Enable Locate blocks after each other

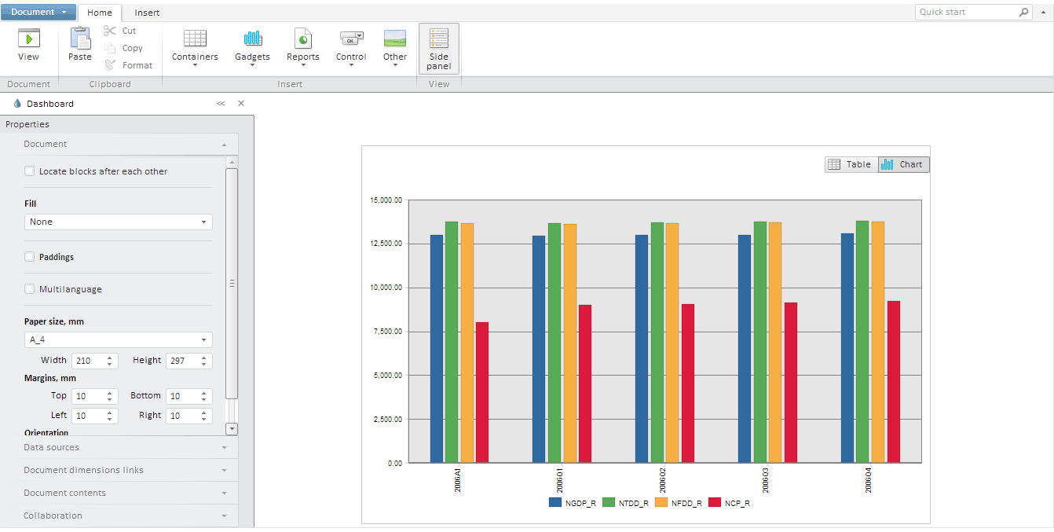[x=30, y=171]
